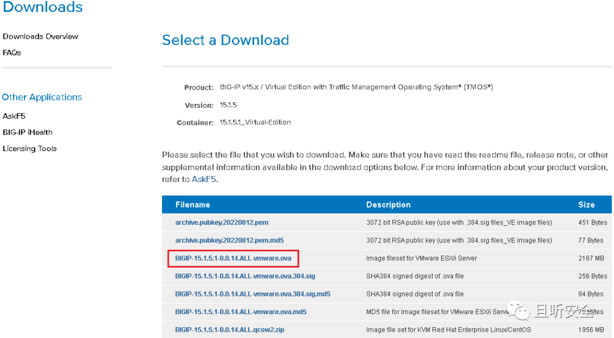Click the Filename column header
The width and height of the screenshot is (614, 338).
pyautogui.click(x=193, y=205)
